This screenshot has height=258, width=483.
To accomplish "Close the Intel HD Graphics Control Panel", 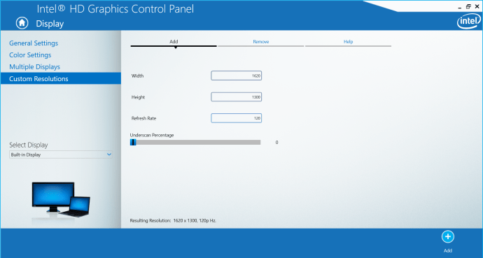I will coord(477,6).
